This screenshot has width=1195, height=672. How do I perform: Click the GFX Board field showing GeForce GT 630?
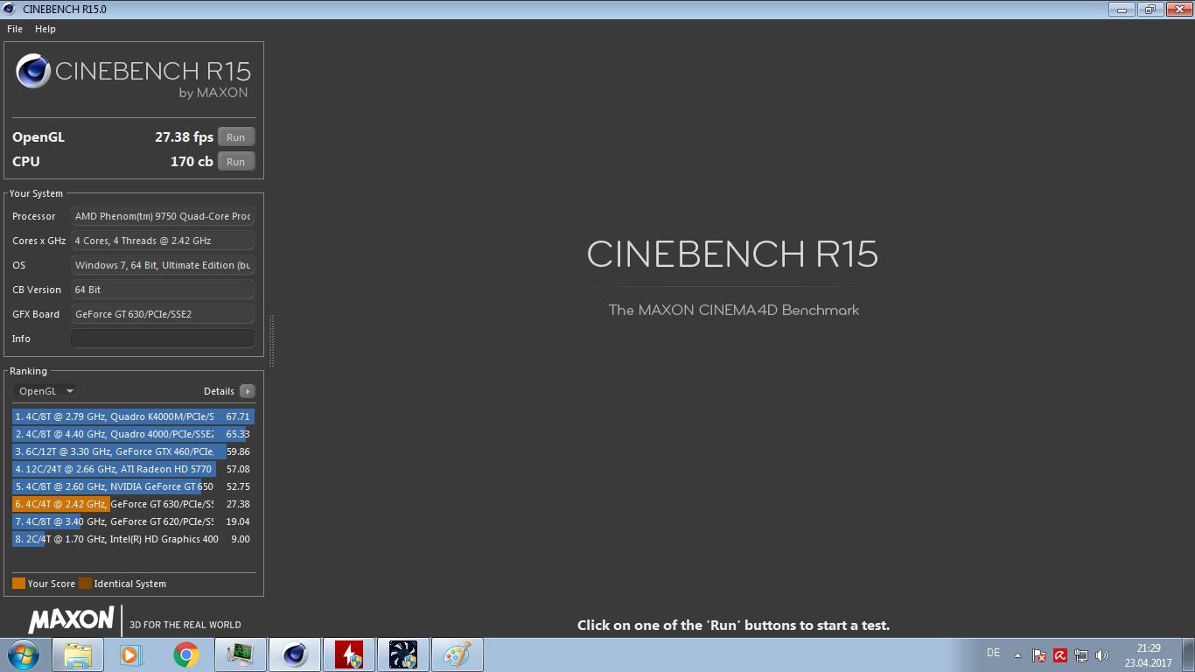(163, 314)
